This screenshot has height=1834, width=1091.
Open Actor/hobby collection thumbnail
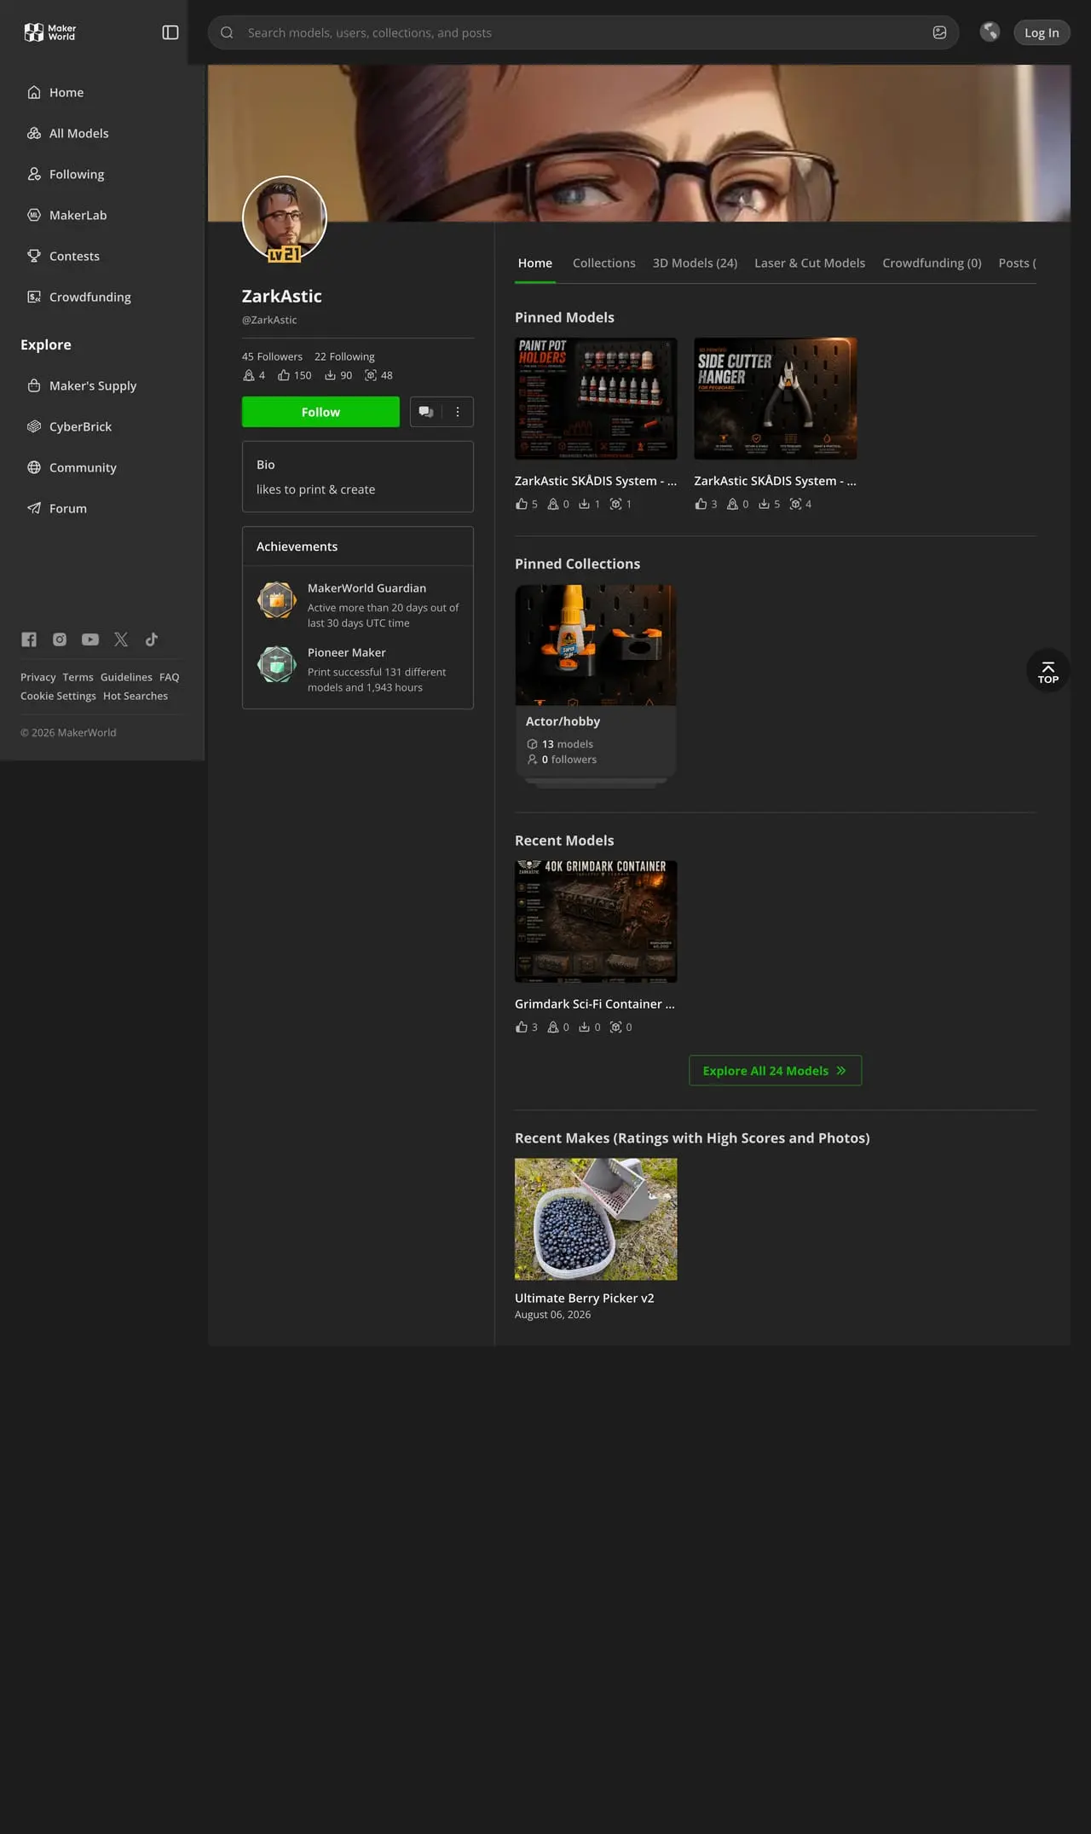coord(596,645)
